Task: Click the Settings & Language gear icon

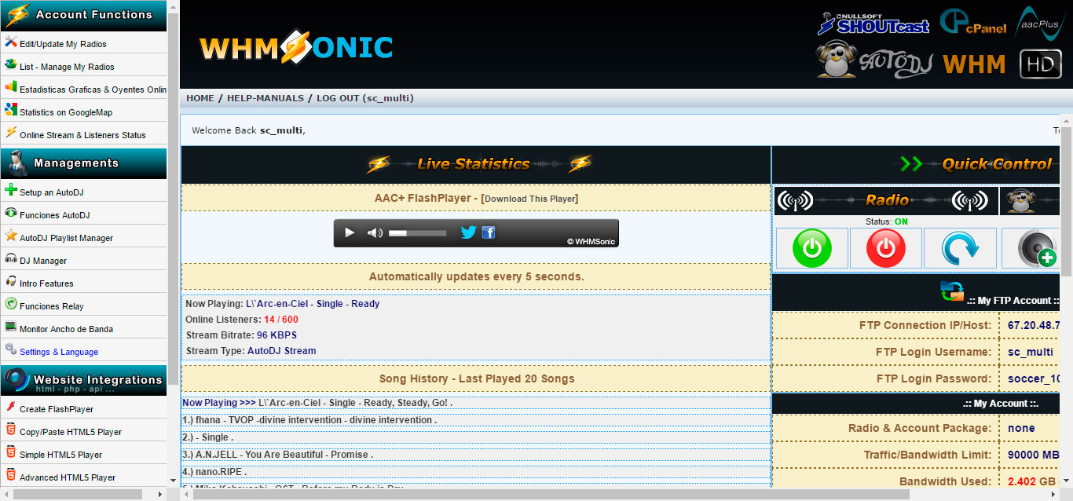Action: [11, 350]
